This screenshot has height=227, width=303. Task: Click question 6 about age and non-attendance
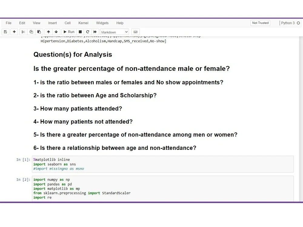[115, 148]
